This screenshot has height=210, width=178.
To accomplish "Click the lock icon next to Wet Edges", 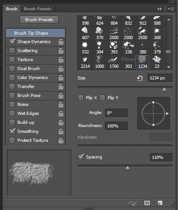I will click(x=61, y=114).
